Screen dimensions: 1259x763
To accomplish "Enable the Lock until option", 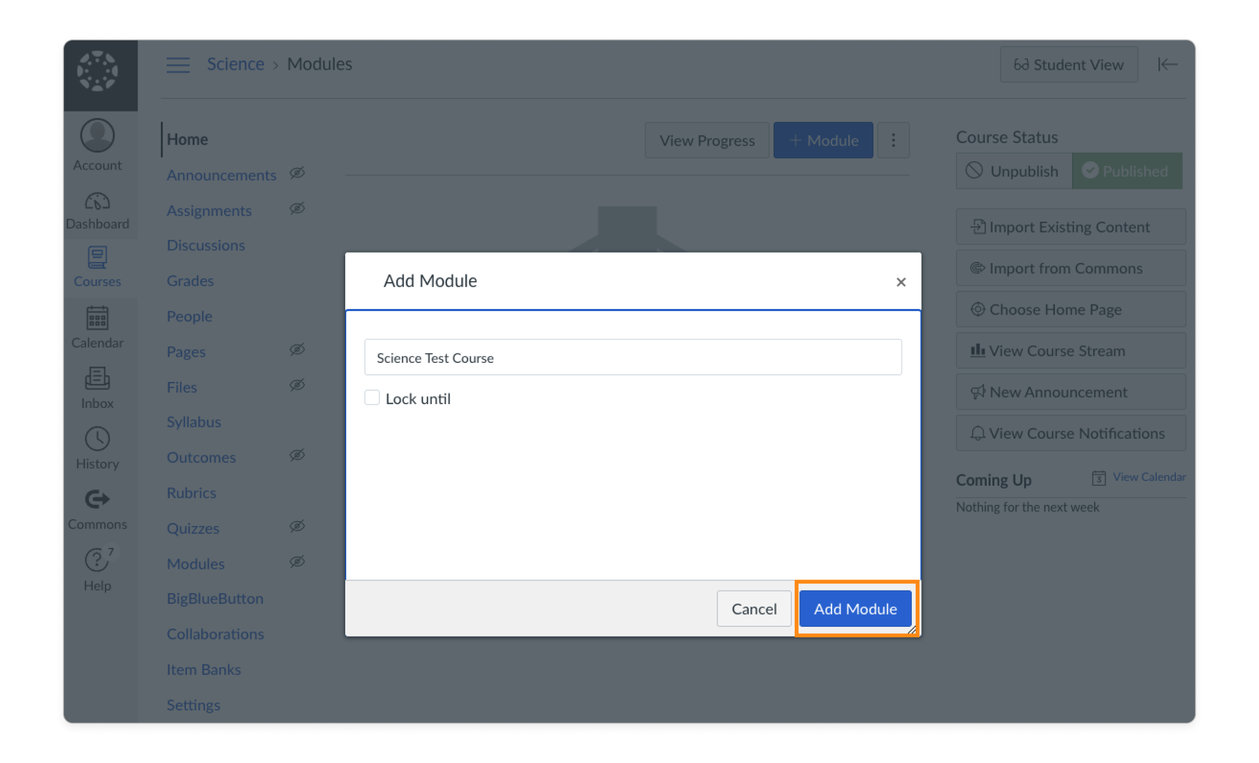I will (x=372, y=397).
